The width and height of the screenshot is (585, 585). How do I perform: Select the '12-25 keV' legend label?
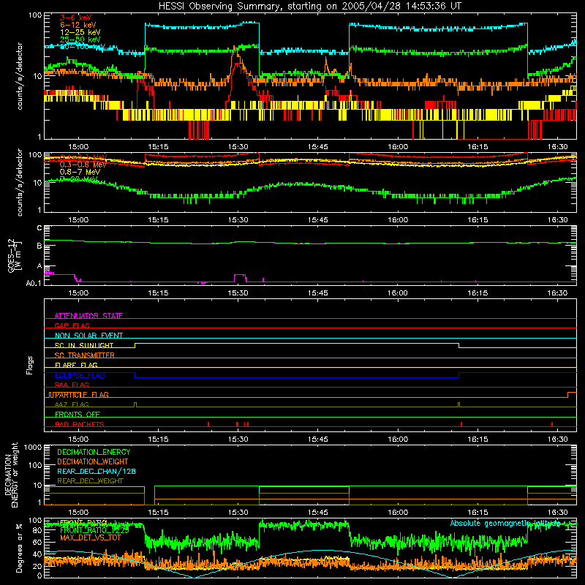[80, 32]
